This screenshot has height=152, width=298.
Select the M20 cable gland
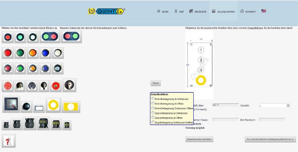(x=67, y=125)
